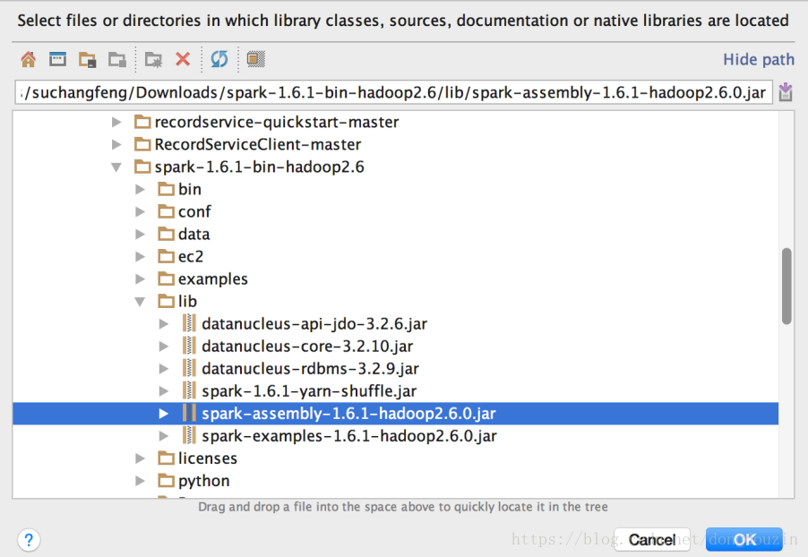Create a new folder via toolbar icon
The image size is (808, 557).
coord(153,60)
